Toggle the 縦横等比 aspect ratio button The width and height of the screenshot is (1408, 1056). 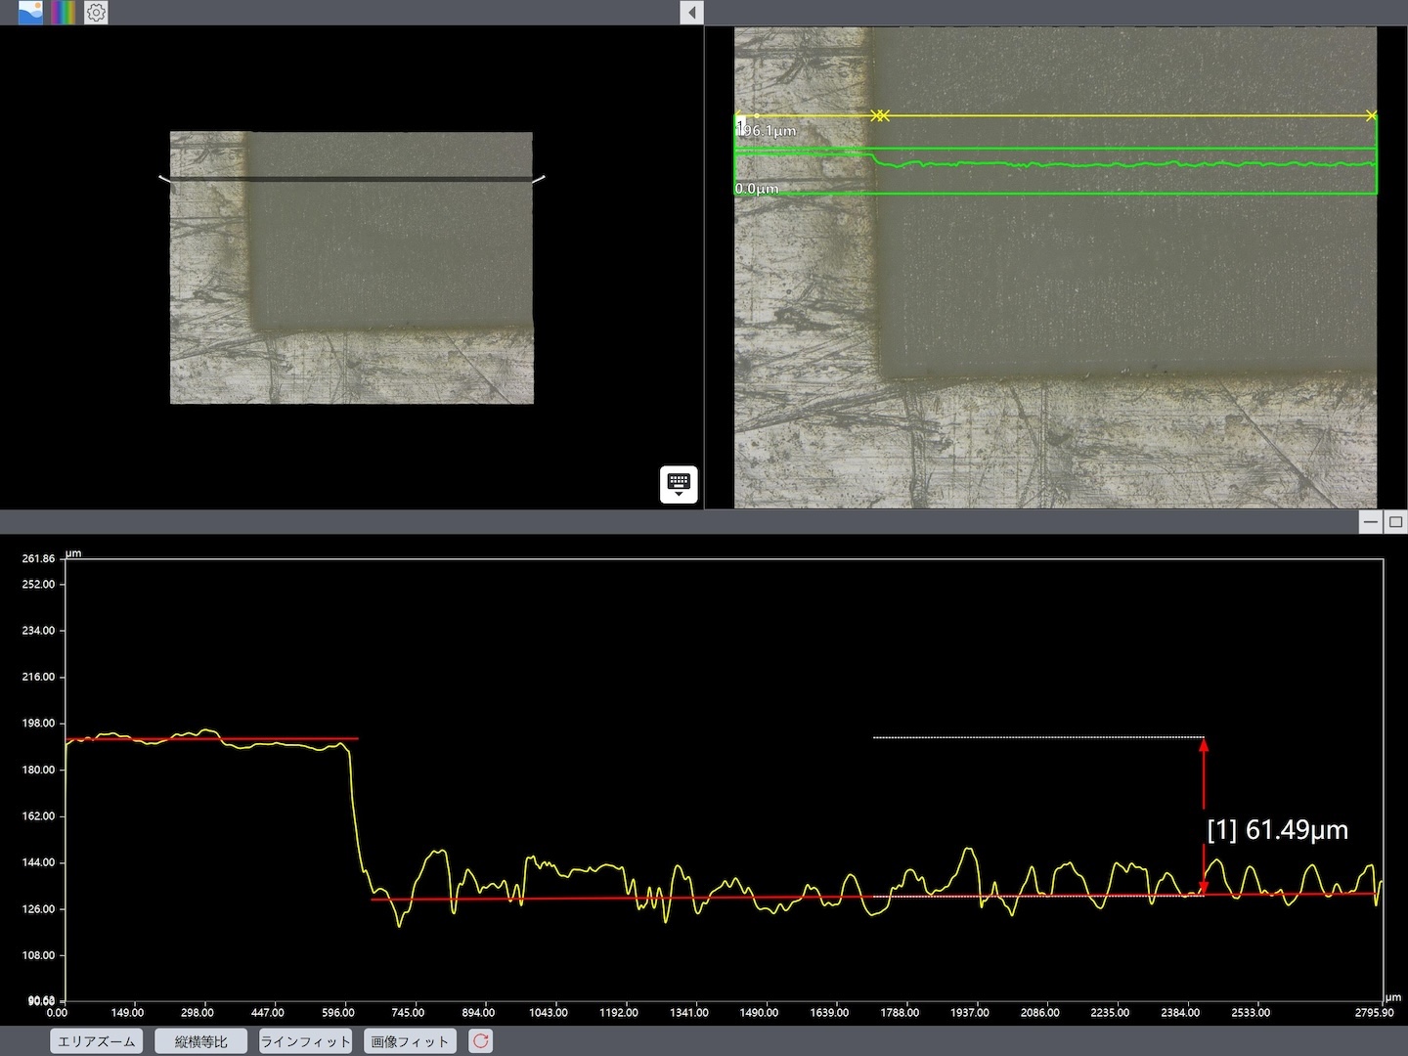(200, 1041)
